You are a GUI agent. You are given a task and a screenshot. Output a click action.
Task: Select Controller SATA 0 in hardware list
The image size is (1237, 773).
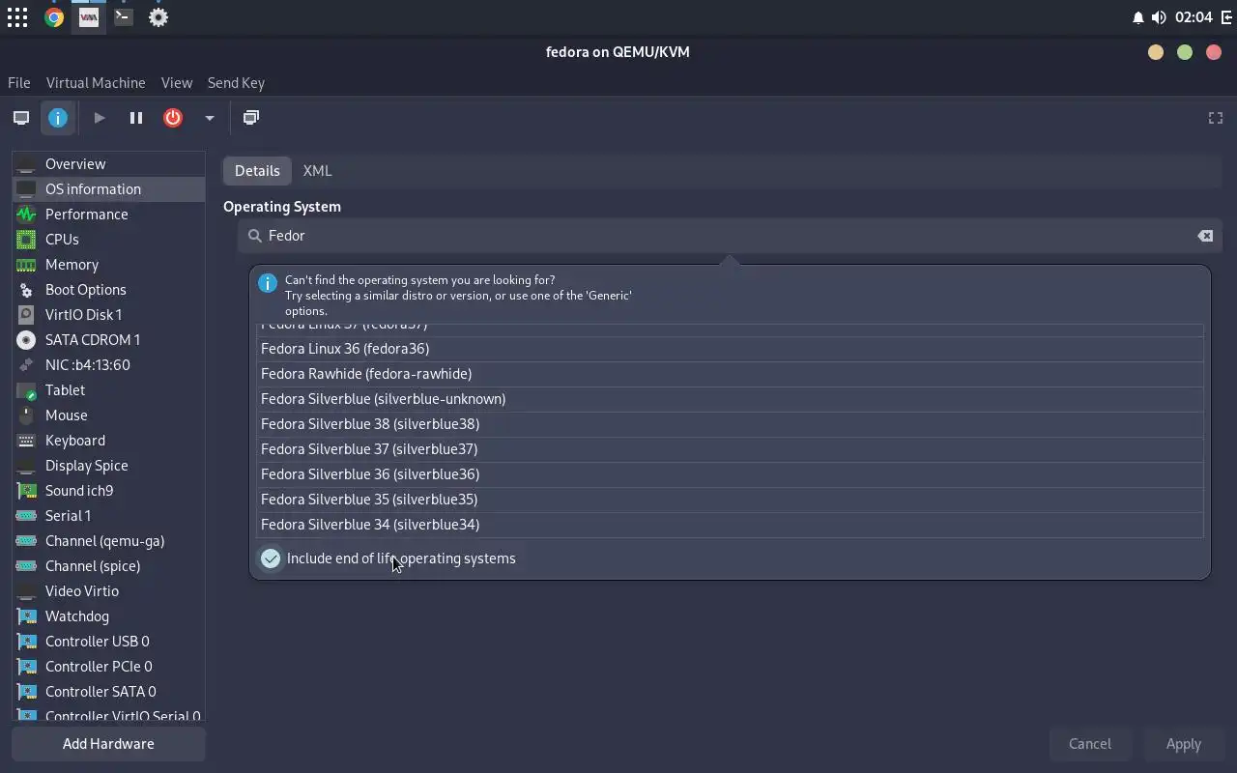click(108, 692)
